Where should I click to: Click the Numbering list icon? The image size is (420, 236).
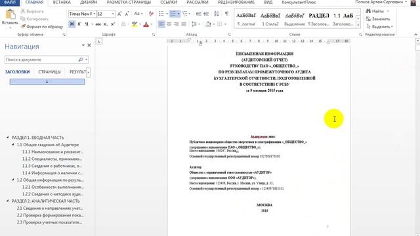click(173, 14)
